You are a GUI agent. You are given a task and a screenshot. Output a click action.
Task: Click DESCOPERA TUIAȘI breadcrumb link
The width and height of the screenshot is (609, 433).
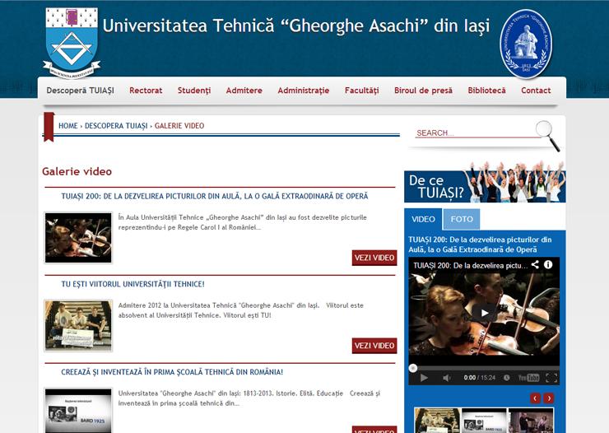coord(116,126)
